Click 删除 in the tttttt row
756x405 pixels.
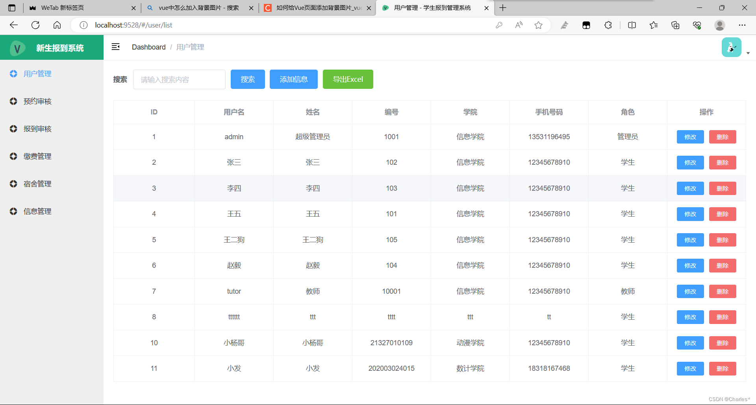[x=723, y=317]
